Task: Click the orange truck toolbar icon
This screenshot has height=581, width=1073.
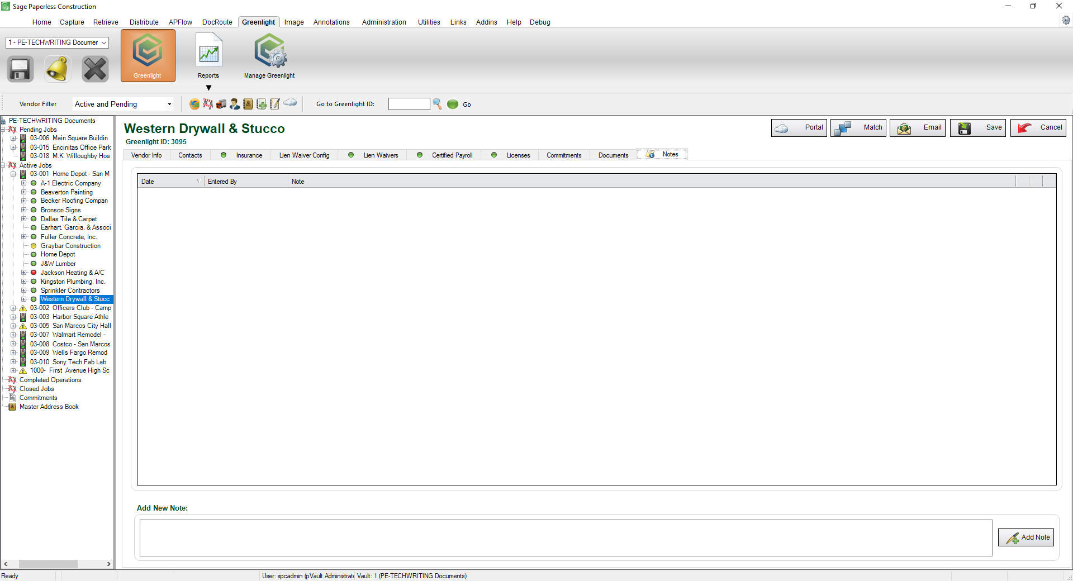Action: pyautogui.click(x=221, y=104)
